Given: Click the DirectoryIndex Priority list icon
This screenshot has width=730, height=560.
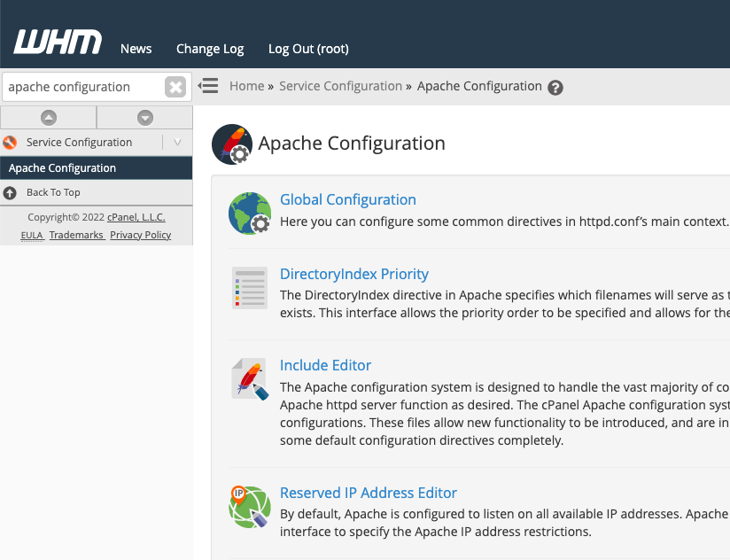Looking at the screenshot, I should pos(249,287).
